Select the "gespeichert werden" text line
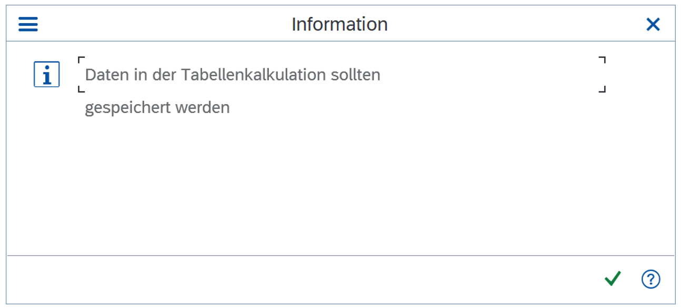 point(157,108)
